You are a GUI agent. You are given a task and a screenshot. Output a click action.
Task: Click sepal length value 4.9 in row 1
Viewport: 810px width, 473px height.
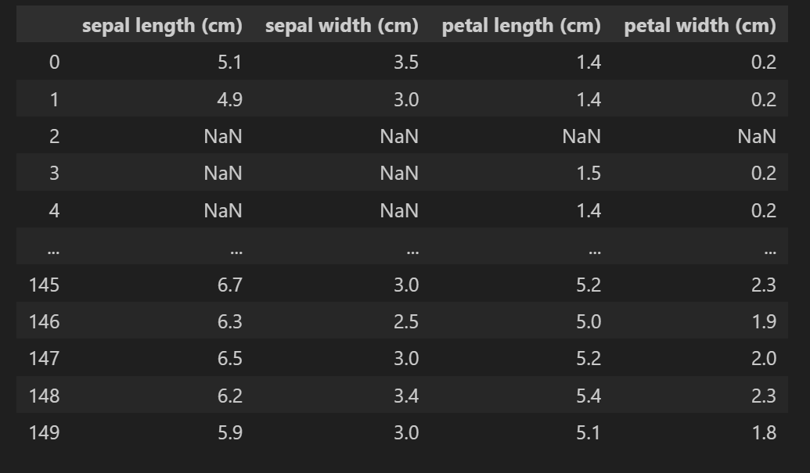(x=230, y=99)
